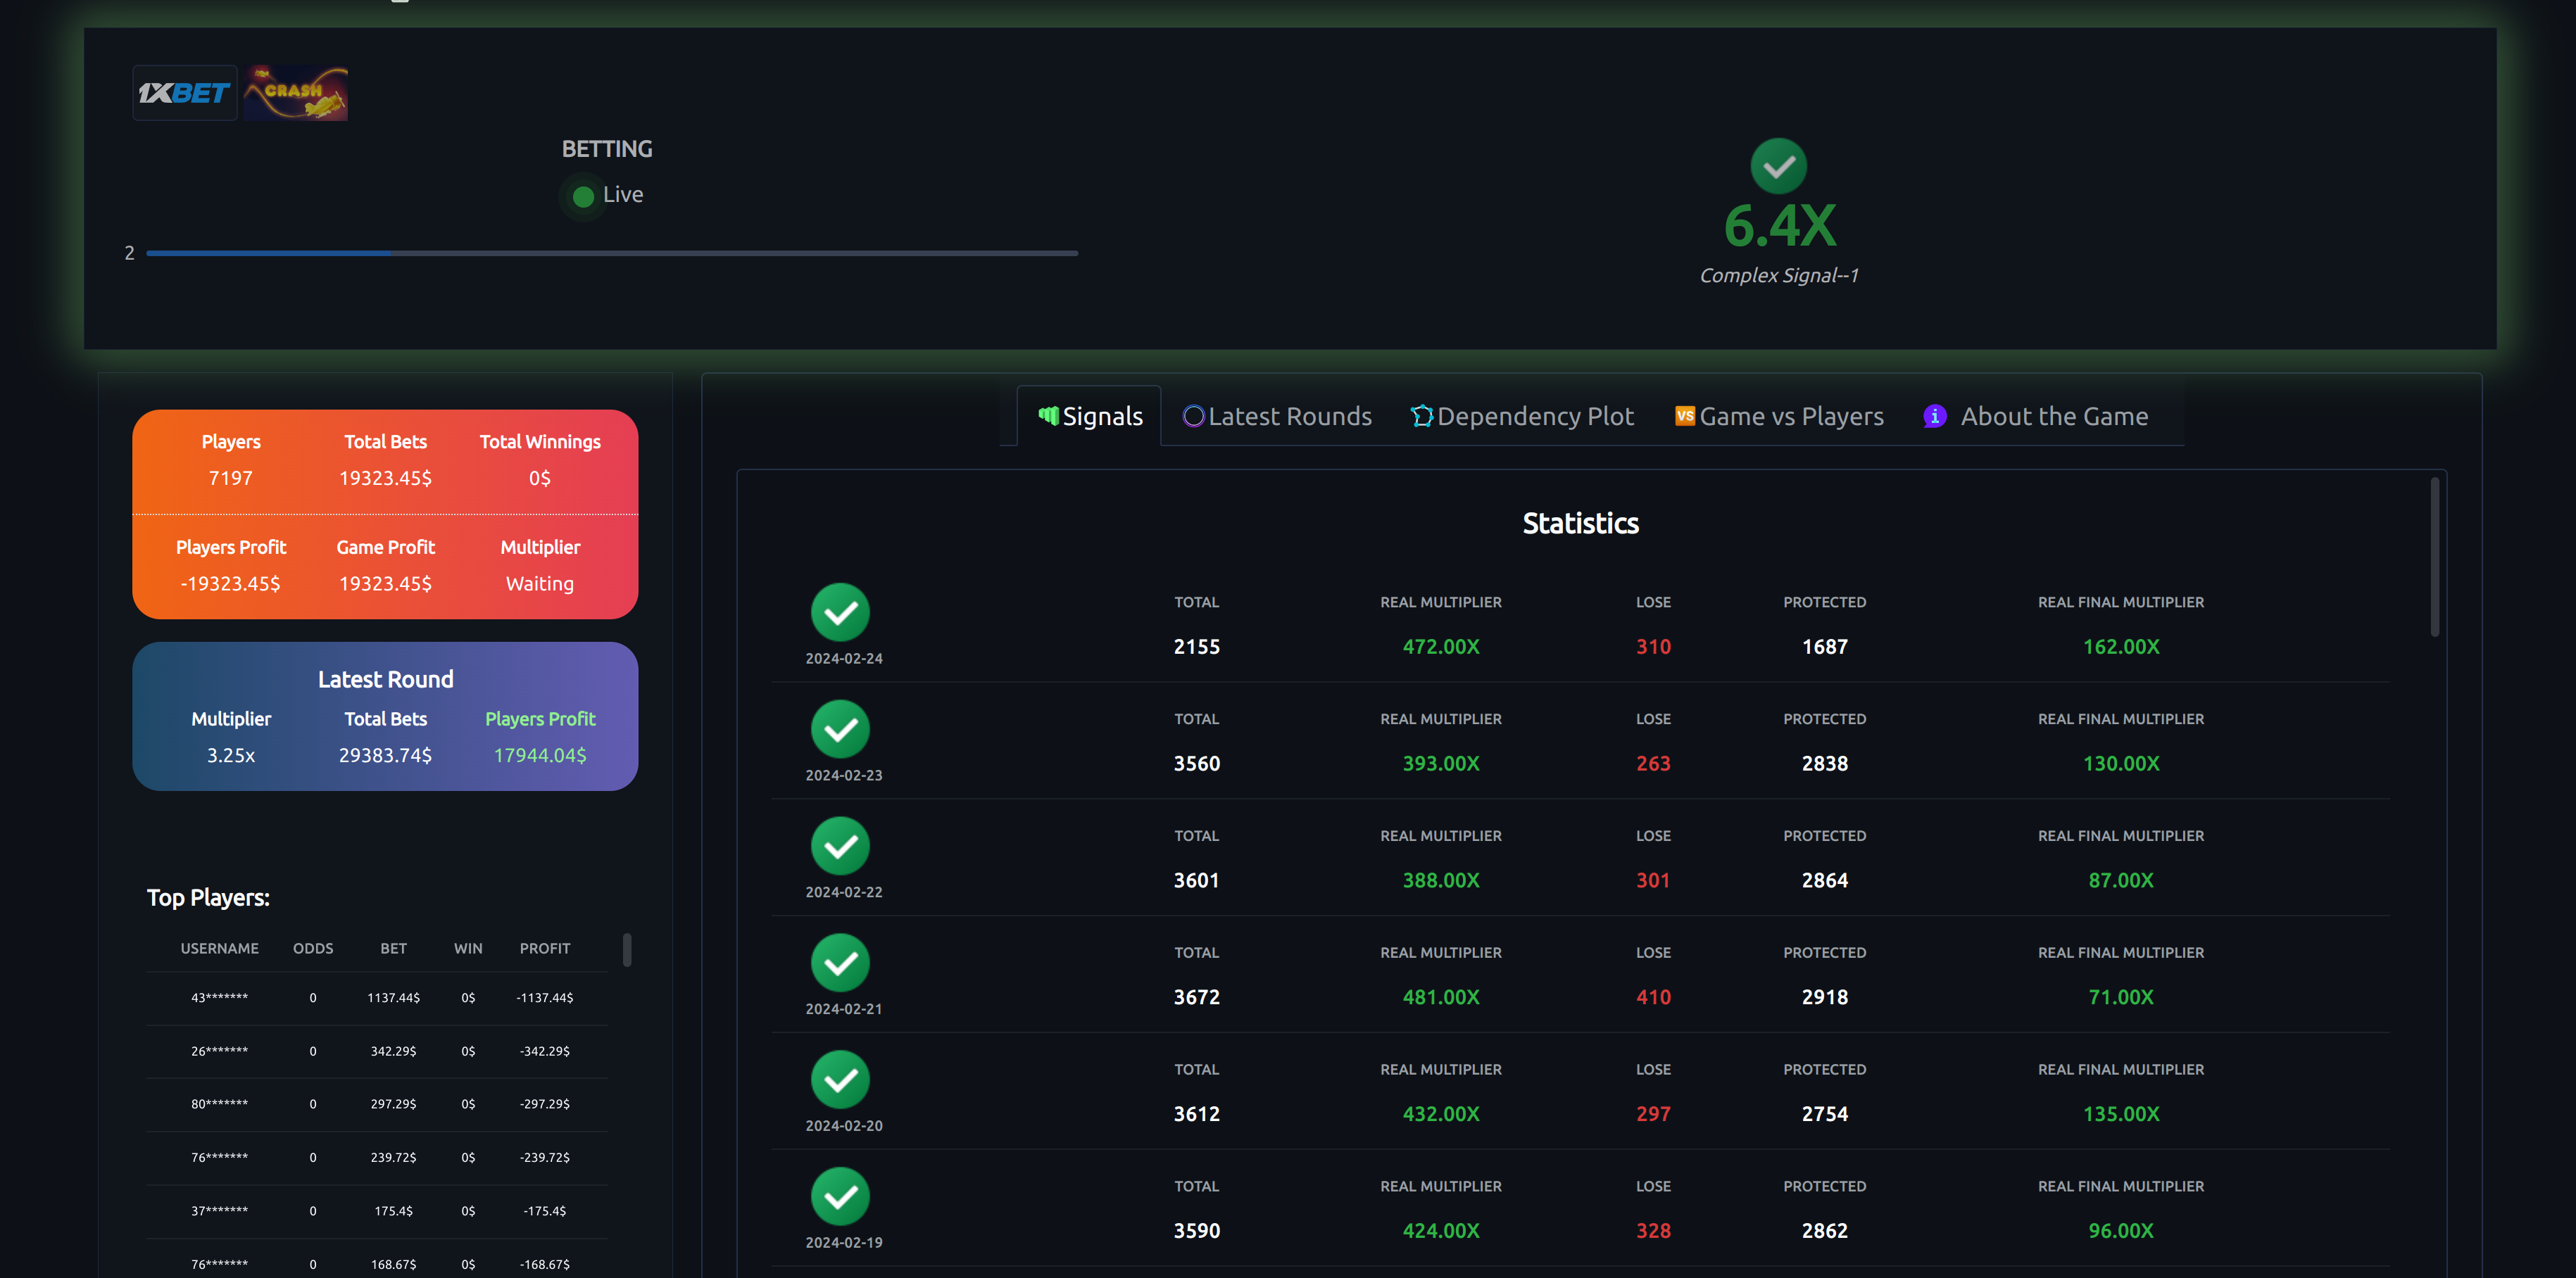This screenshot has height=1278, width=2576.
Task: Click the Crash game thumbnail
Action: pos(296,93)
